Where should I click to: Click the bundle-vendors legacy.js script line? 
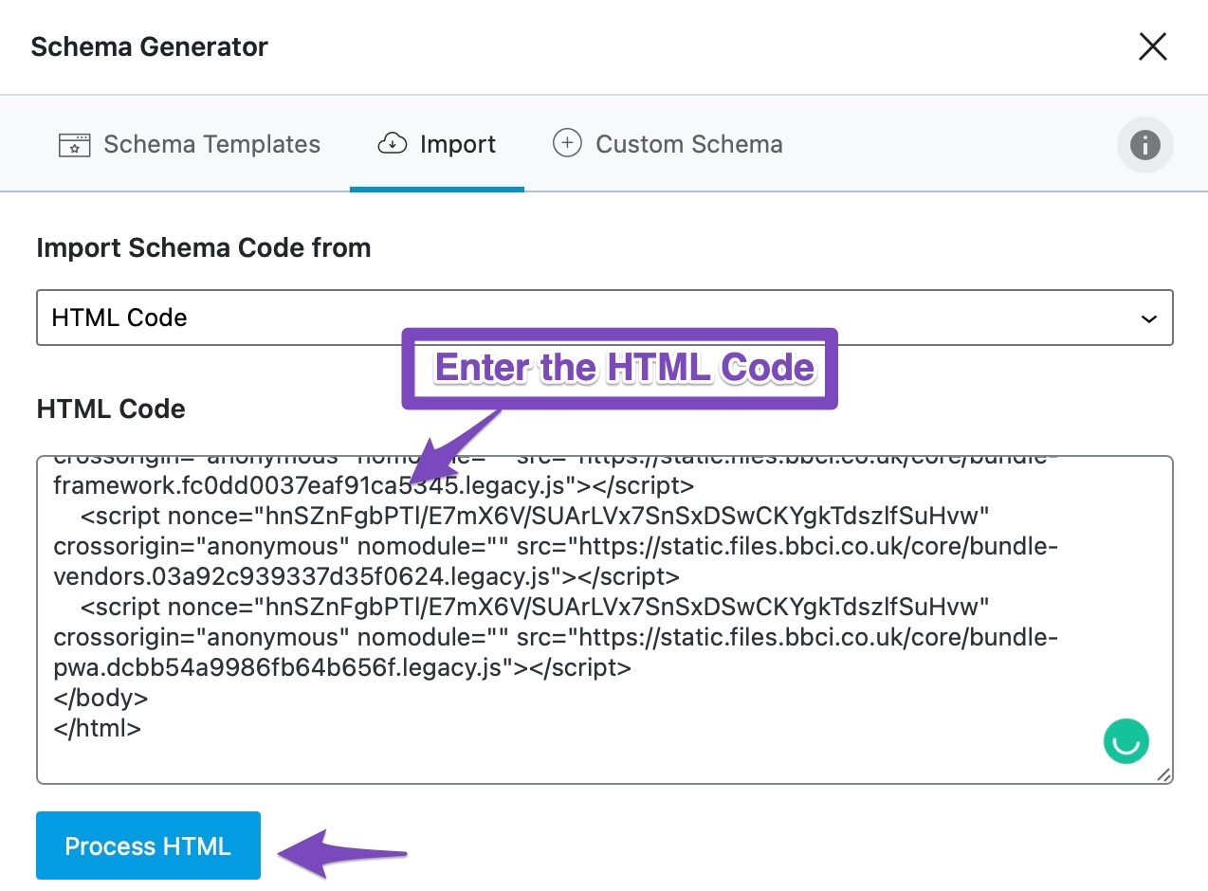pos(366,577)
